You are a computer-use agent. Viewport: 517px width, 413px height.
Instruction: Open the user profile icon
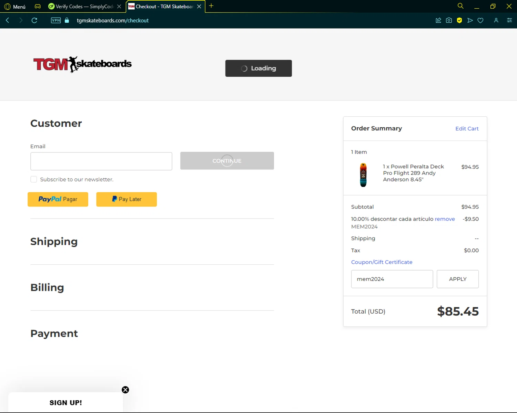tap(496, 20)
